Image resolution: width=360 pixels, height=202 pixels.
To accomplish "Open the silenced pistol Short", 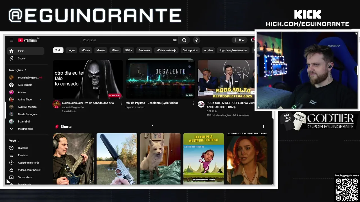I will [x=117, y=159].
